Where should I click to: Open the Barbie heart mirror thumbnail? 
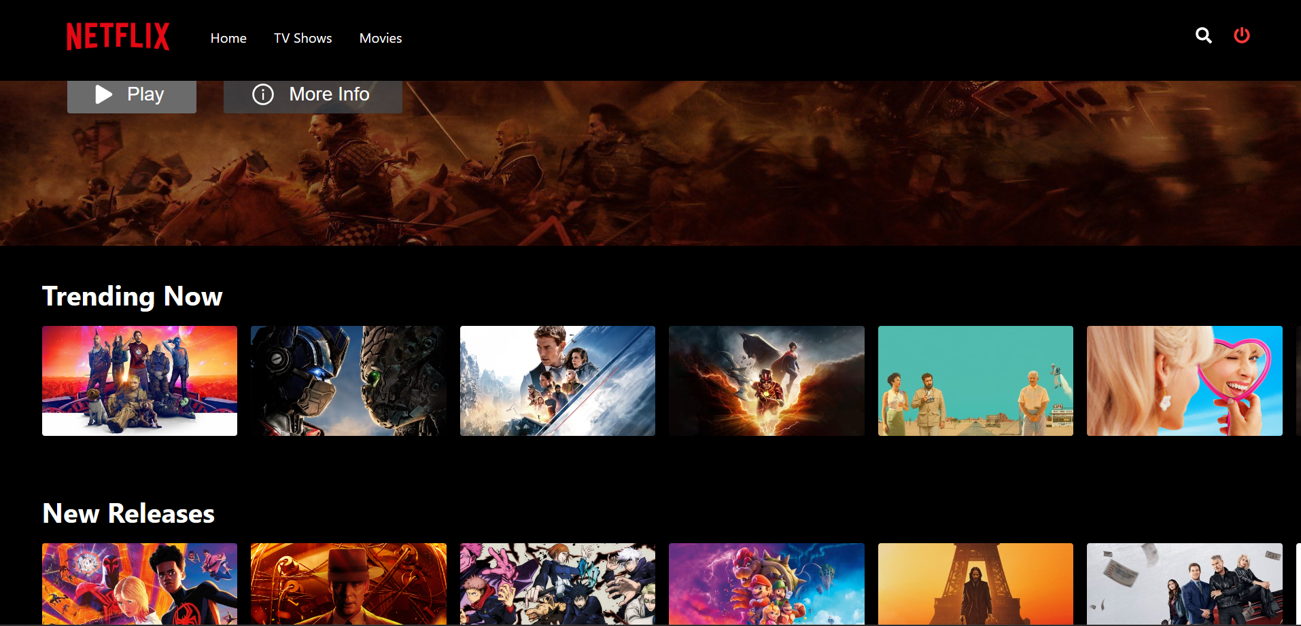pyautogui.click(x=1185, y=381)
